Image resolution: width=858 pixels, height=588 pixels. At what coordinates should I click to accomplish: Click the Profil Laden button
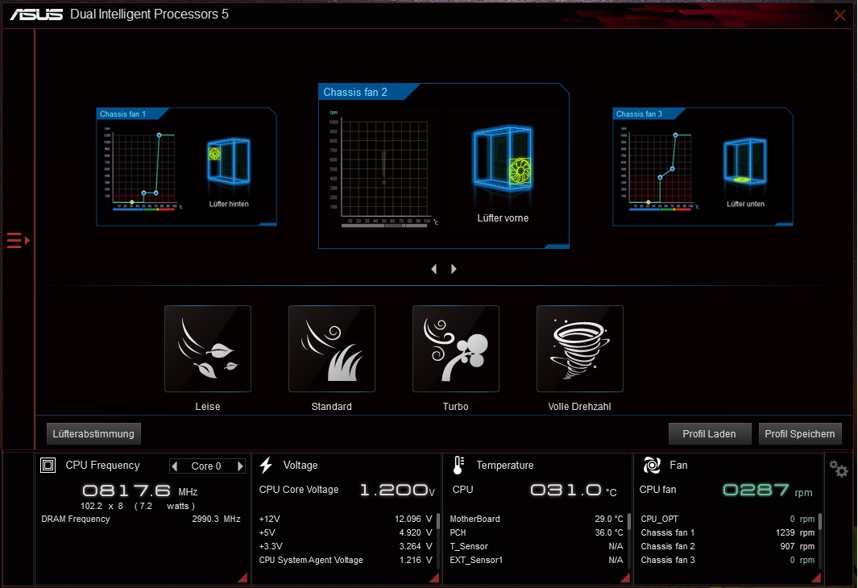(709, 434)
